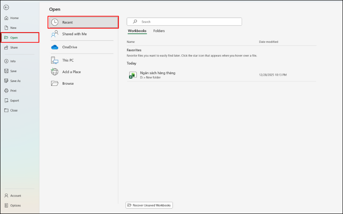Click the floppy disk icon beside Save
343x214 pixels.
pos(6,71)
